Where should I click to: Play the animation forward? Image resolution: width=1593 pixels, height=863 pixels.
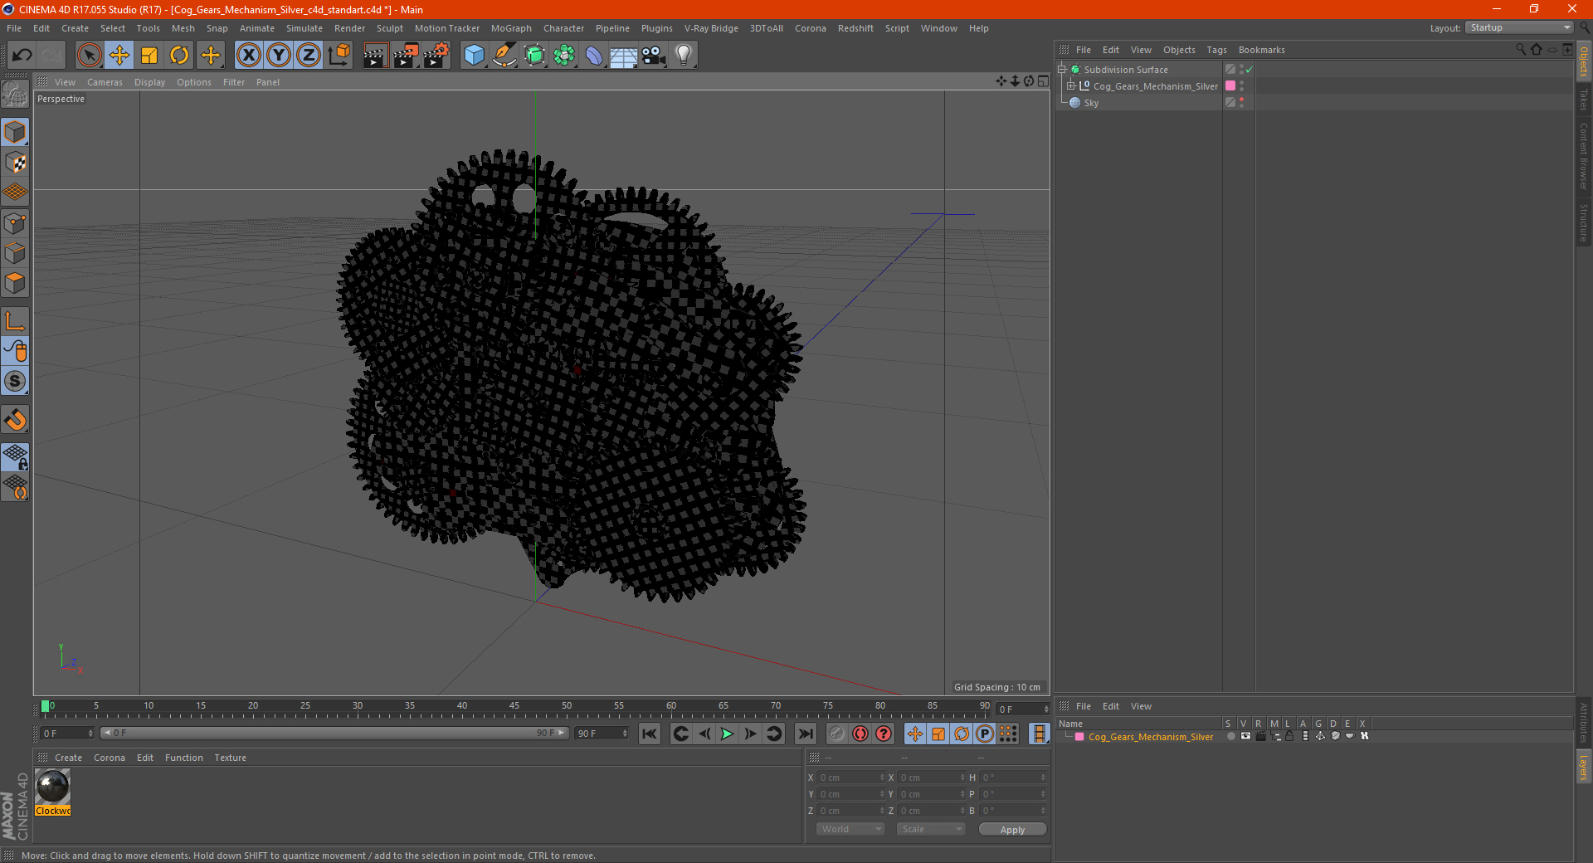tap(727, 734)
